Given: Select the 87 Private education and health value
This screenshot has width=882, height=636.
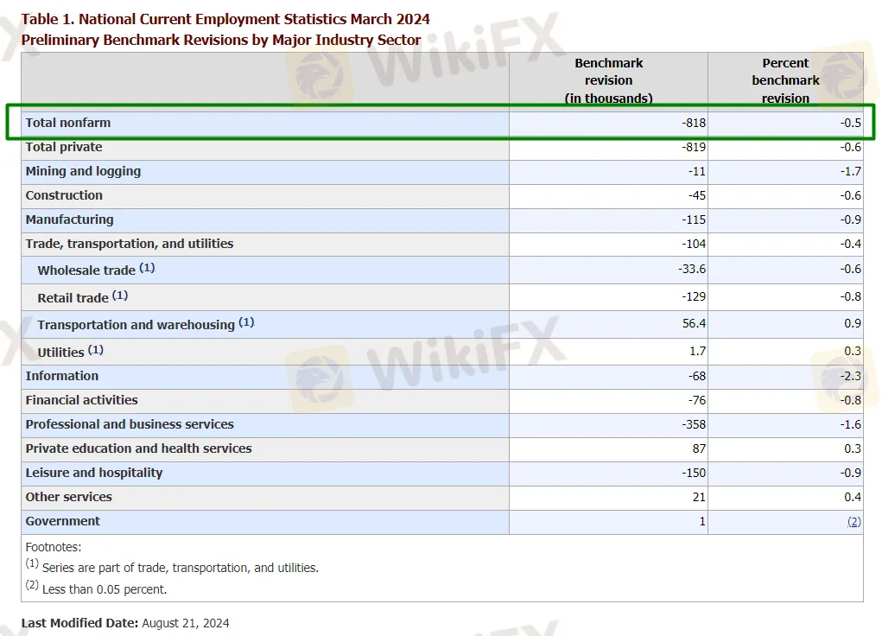Looking at the screenshot, I should [698, 448].
